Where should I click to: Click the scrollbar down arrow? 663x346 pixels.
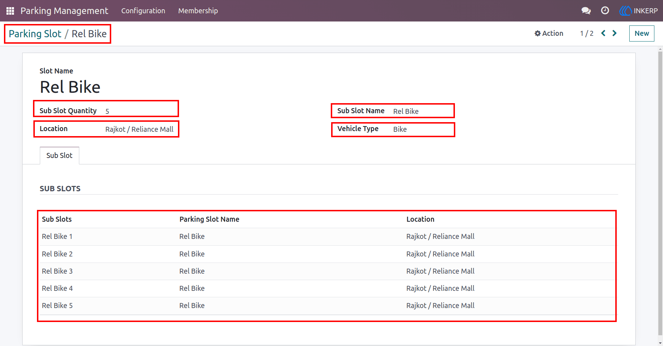(x=660, y=343)
